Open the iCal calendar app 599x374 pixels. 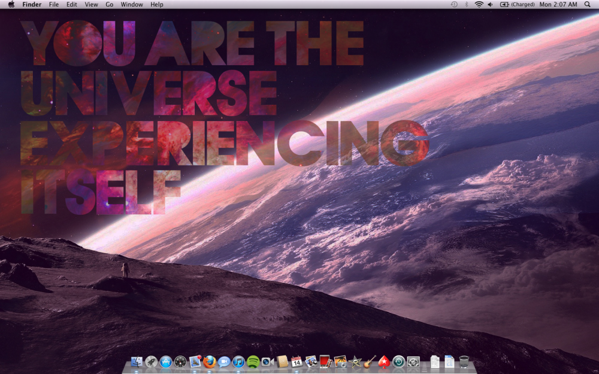[x=296, y=362]
